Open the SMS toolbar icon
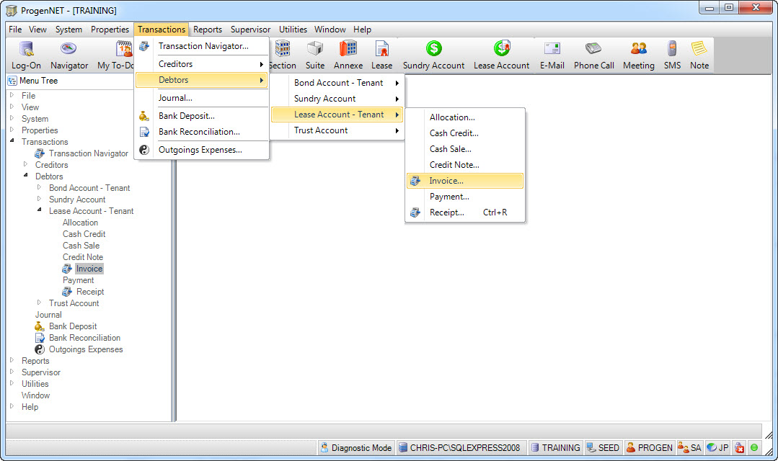 (x=672, y=48)
